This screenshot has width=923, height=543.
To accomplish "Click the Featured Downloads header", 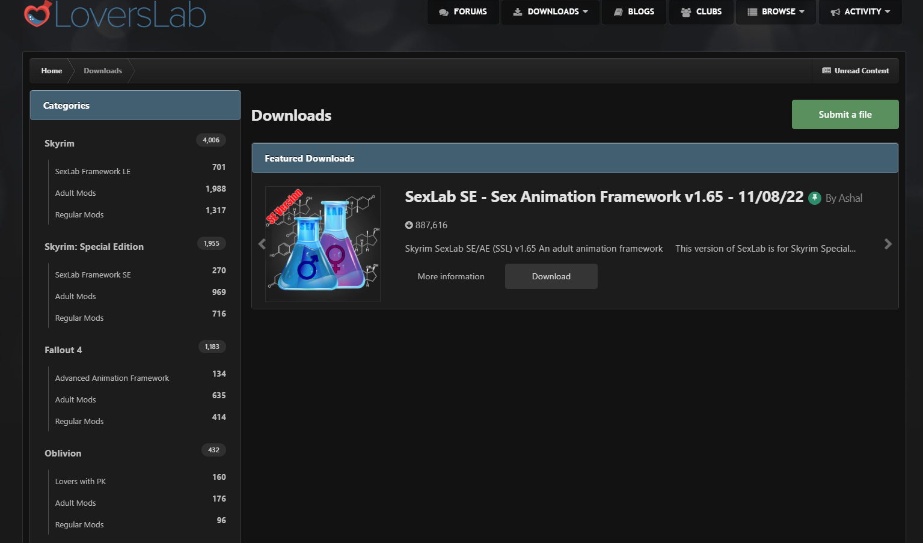I will tap(575, 158).
